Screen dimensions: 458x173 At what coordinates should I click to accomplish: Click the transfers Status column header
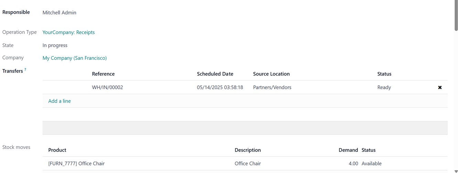(384, 74)
